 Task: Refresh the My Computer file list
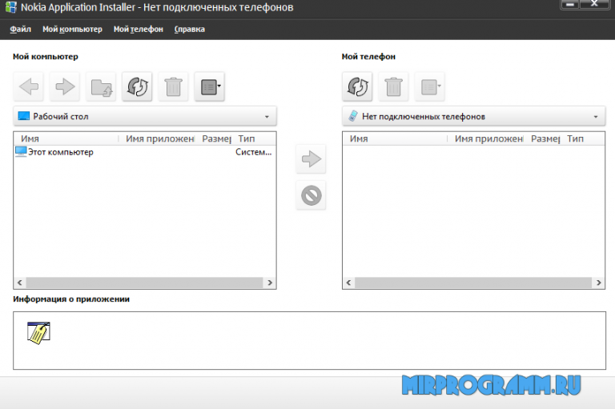137,86
